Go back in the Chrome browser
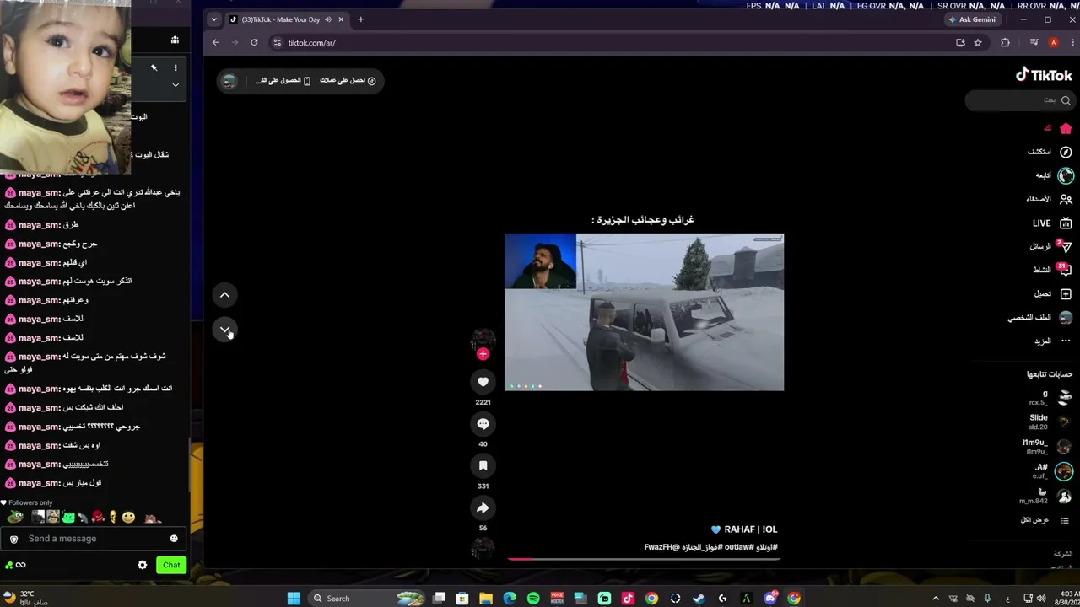The image size is (1080, 607). click(215, 42)
